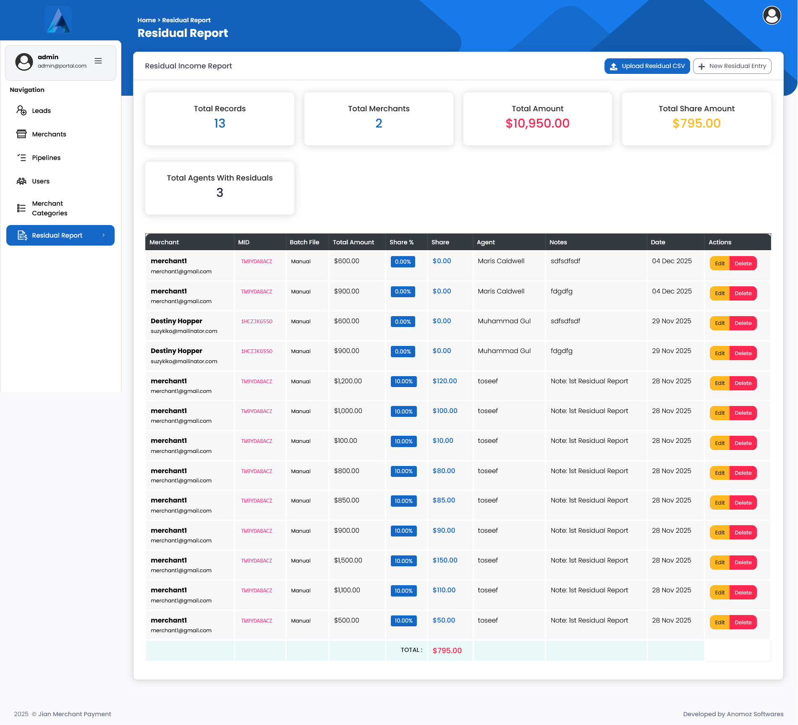Click the Upload Residual CSV button
The width and height of the screenshot is (798, 725).
pyautogui.click(x=647, y=66)
